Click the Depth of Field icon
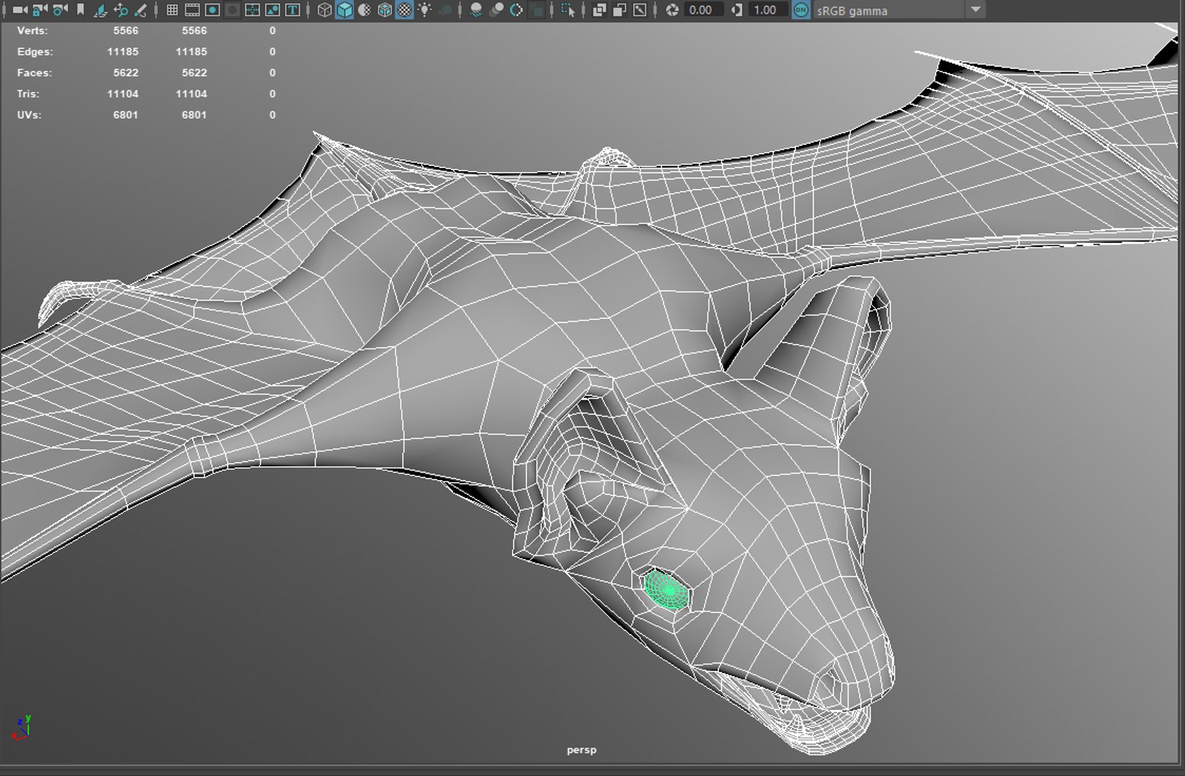This screenshot has height=776, width=1185. pyautogui.click(x=536, y=10)
